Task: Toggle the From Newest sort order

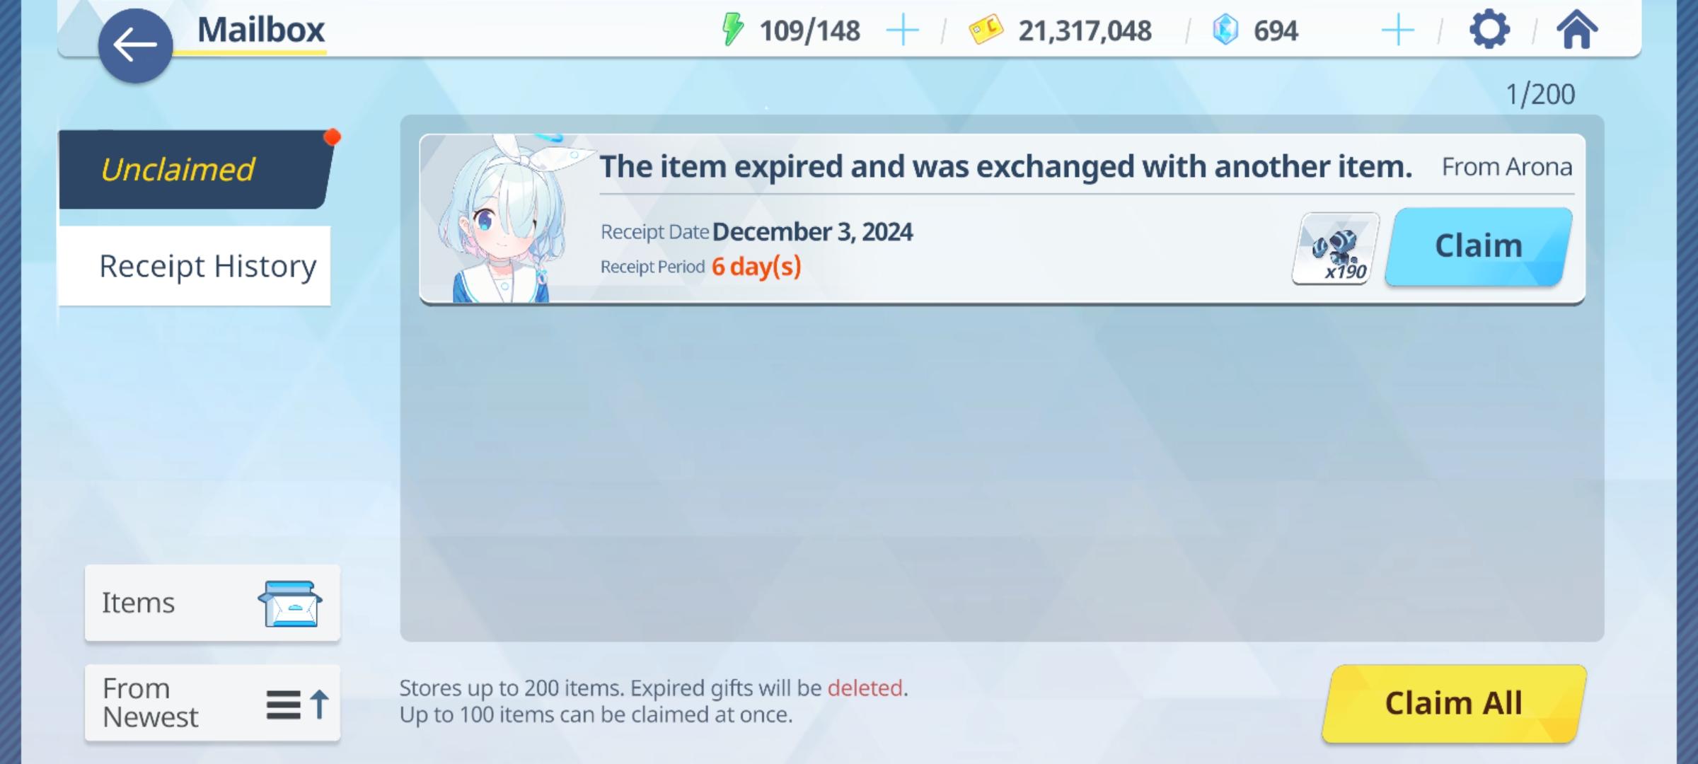Action: 212,702
